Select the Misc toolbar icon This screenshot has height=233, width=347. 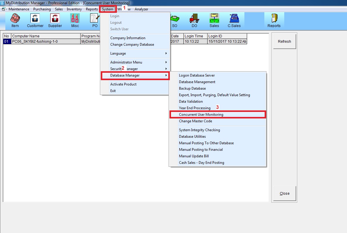click(x=75, y=20)
